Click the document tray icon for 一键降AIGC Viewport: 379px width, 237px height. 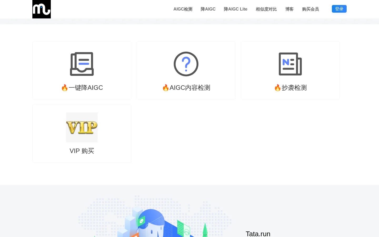(x=82, y=64)
